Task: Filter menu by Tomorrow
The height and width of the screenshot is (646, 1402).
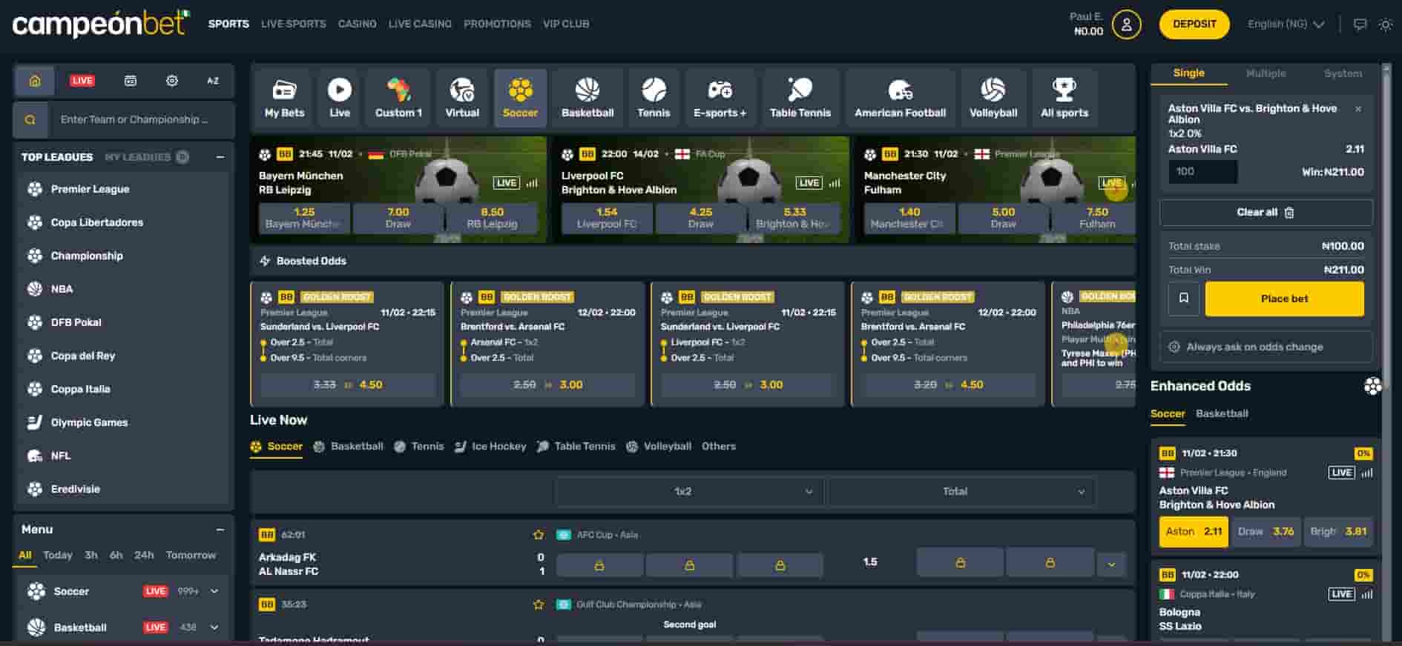Action: pyautogui.click(x=191, y=555)
